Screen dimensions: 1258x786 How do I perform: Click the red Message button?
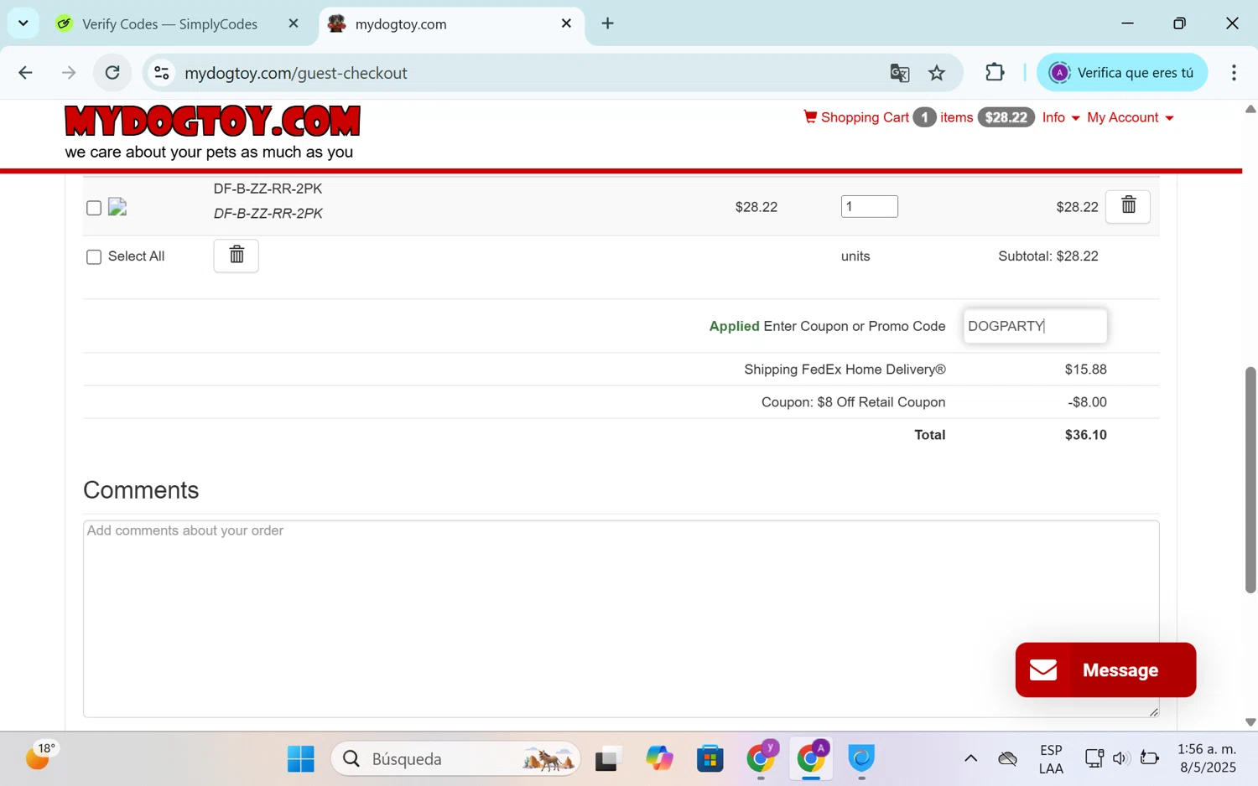click(1105, 670)
